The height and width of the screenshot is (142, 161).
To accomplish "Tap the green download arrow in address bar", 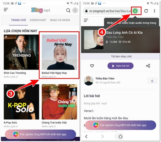I will click(136, 11).
